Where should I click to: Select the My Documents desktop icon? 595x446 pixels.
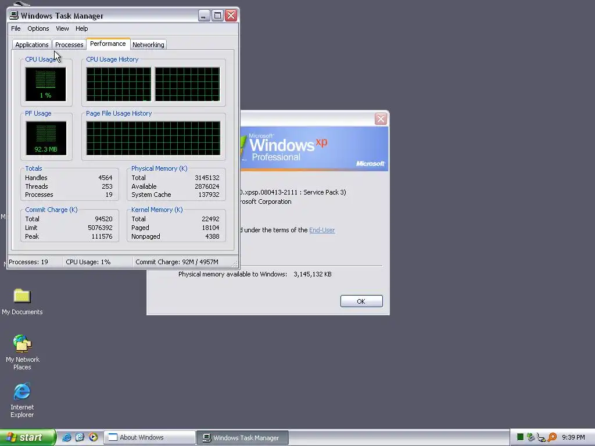[x=22, y=301]
